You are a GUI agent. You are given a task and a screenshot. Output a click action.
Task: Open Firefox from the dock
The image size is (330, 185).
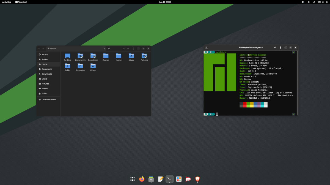pyautogui.click(x=142, y=179)
